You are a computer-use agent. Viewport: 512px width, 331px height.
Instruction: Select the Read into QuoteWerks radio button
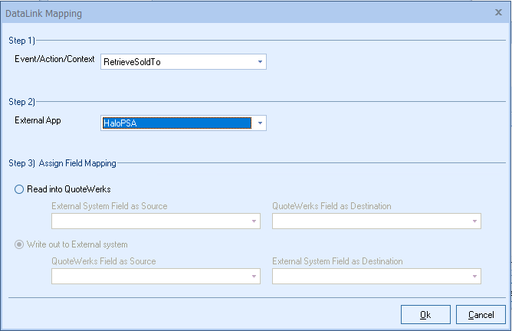coord(19,189)
